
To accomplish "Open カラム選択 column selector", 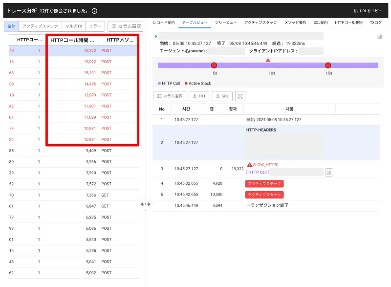I will click(170, 96).
